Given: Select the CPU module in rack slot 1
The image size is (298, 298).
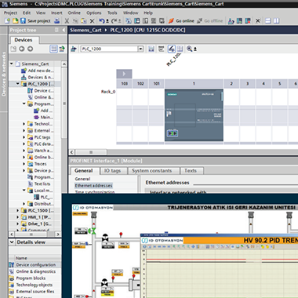Looking at the screenshot, I should 194,115.
